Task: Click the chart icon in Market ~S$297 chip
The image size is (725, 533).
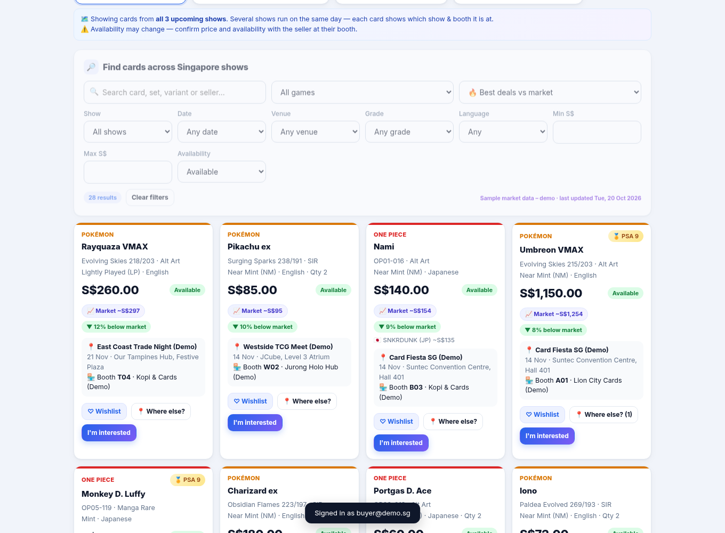Action: [x=91, y=311]
